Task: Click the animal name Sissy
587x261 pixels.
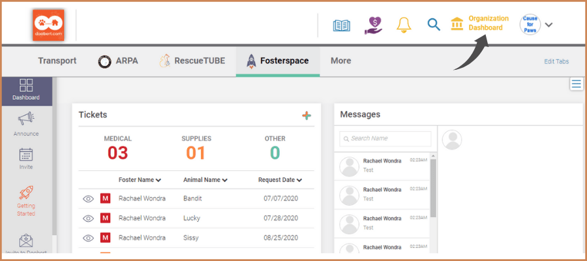Action: [191, 238]
